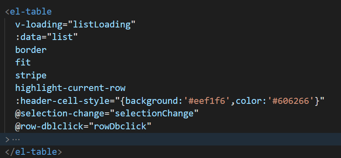The height and width of the screenshot is (158, 341).
Task: Place cursor on v-loading attribute
Action: (x=39, y=24)
